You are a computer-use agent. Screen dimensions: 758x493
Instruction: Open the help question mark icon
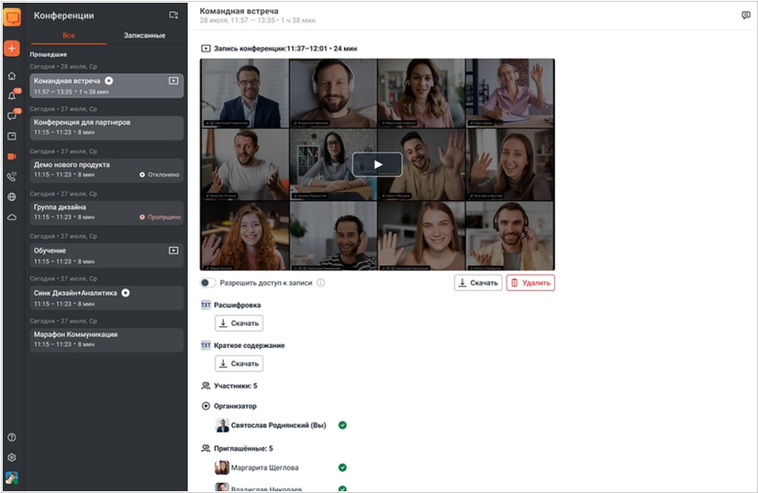[12, 437]
